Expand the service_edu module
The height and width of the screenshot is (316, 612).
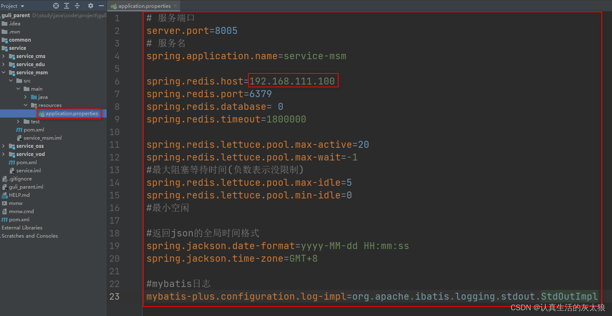coord(4,64)
